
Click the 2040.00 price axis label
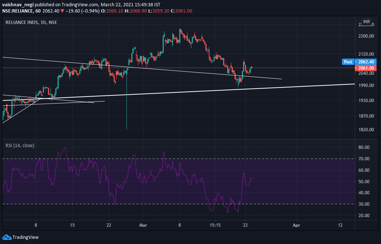click(x=366, y=73)
